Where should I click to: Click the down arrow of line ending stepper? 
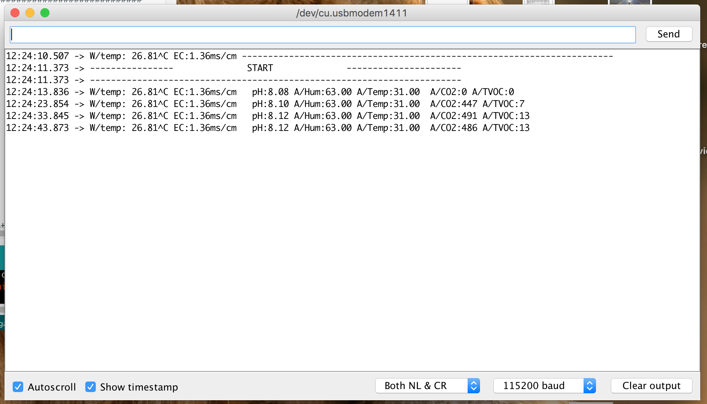point(474,389)
